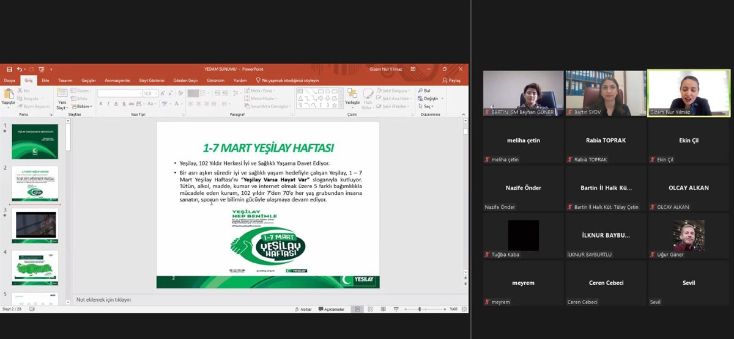Click 'Not eklemek için tıklayın' notes field

(103, 299)
